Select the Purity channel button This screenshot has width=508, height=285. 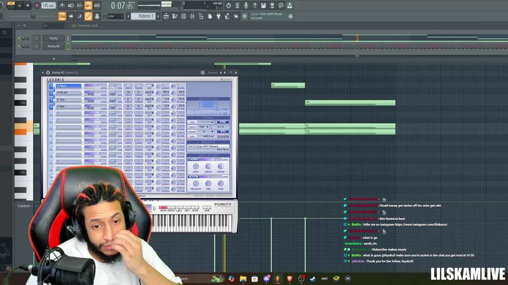(x=54, y=38)
